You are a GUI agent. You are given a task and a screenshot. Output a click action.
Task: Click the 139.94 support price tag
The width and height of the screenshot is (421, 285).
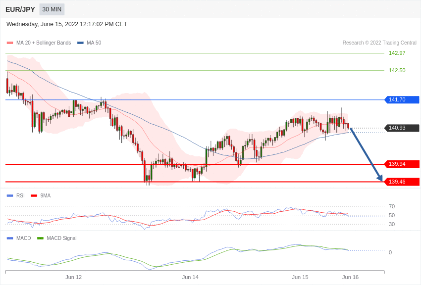[x=402, y=164]
